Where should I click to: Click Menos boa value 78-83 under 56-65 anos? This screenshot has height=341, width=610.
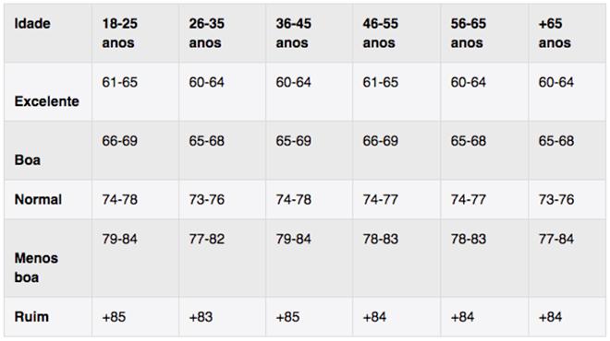point(469,239)
